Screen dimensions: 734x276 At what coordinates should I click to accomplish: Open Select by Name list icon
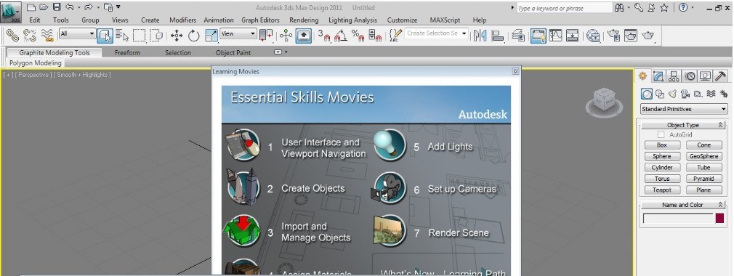click(122, 36)
